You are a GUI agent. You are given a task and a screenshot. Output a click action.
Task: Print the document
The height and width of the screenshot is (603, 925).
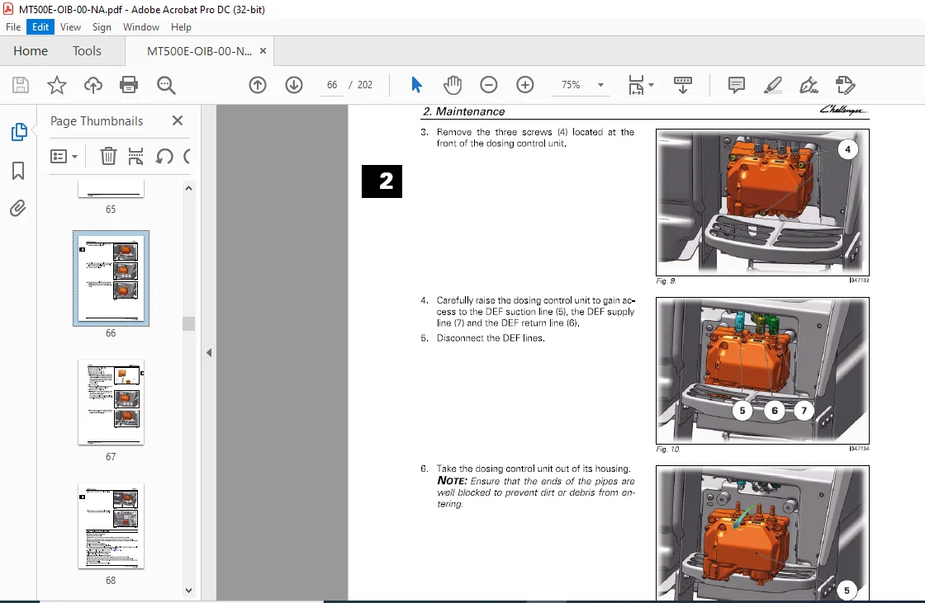click(x=129, y=85)
